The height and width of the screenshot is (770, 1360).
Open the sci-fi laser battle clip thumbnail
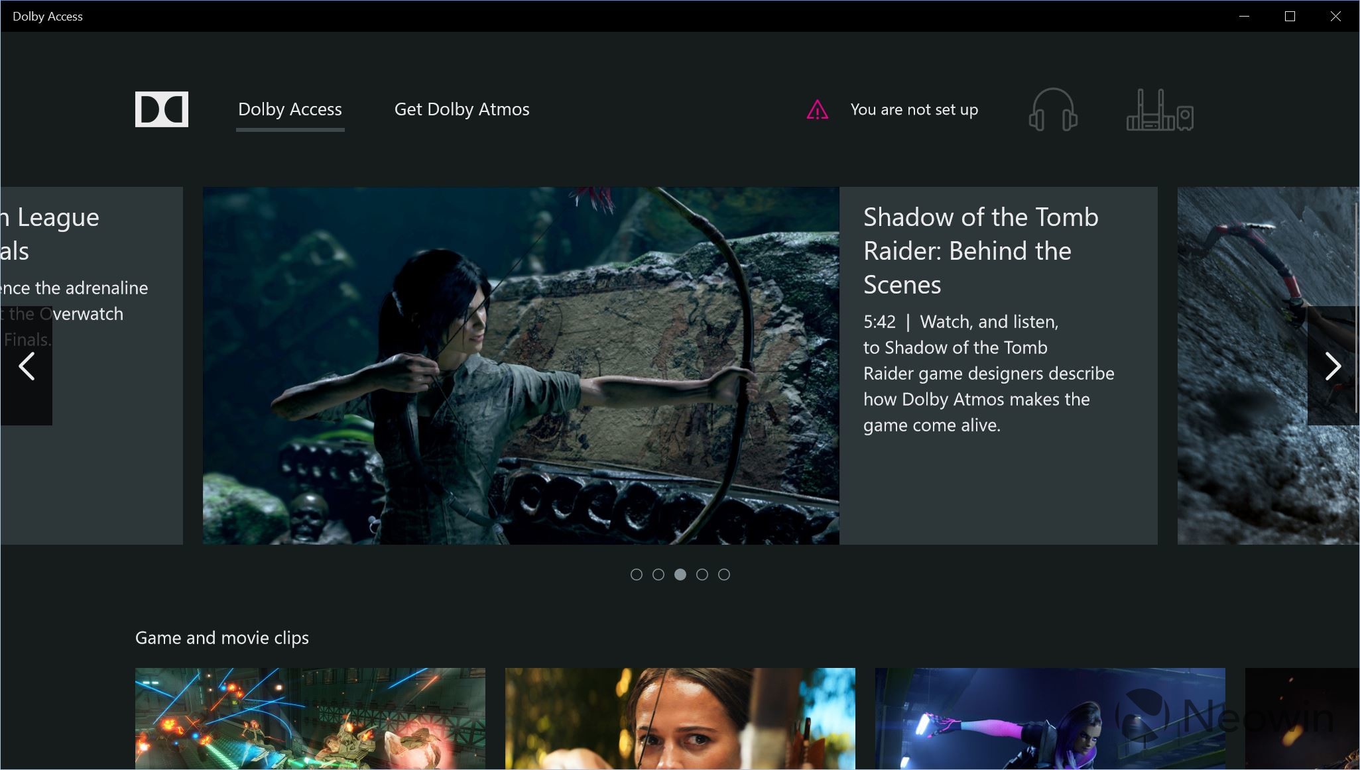(310, 718)
